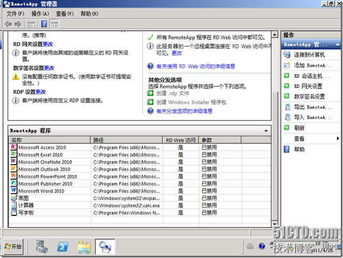Click the 刷新 green arrow icon

point(287,127)
